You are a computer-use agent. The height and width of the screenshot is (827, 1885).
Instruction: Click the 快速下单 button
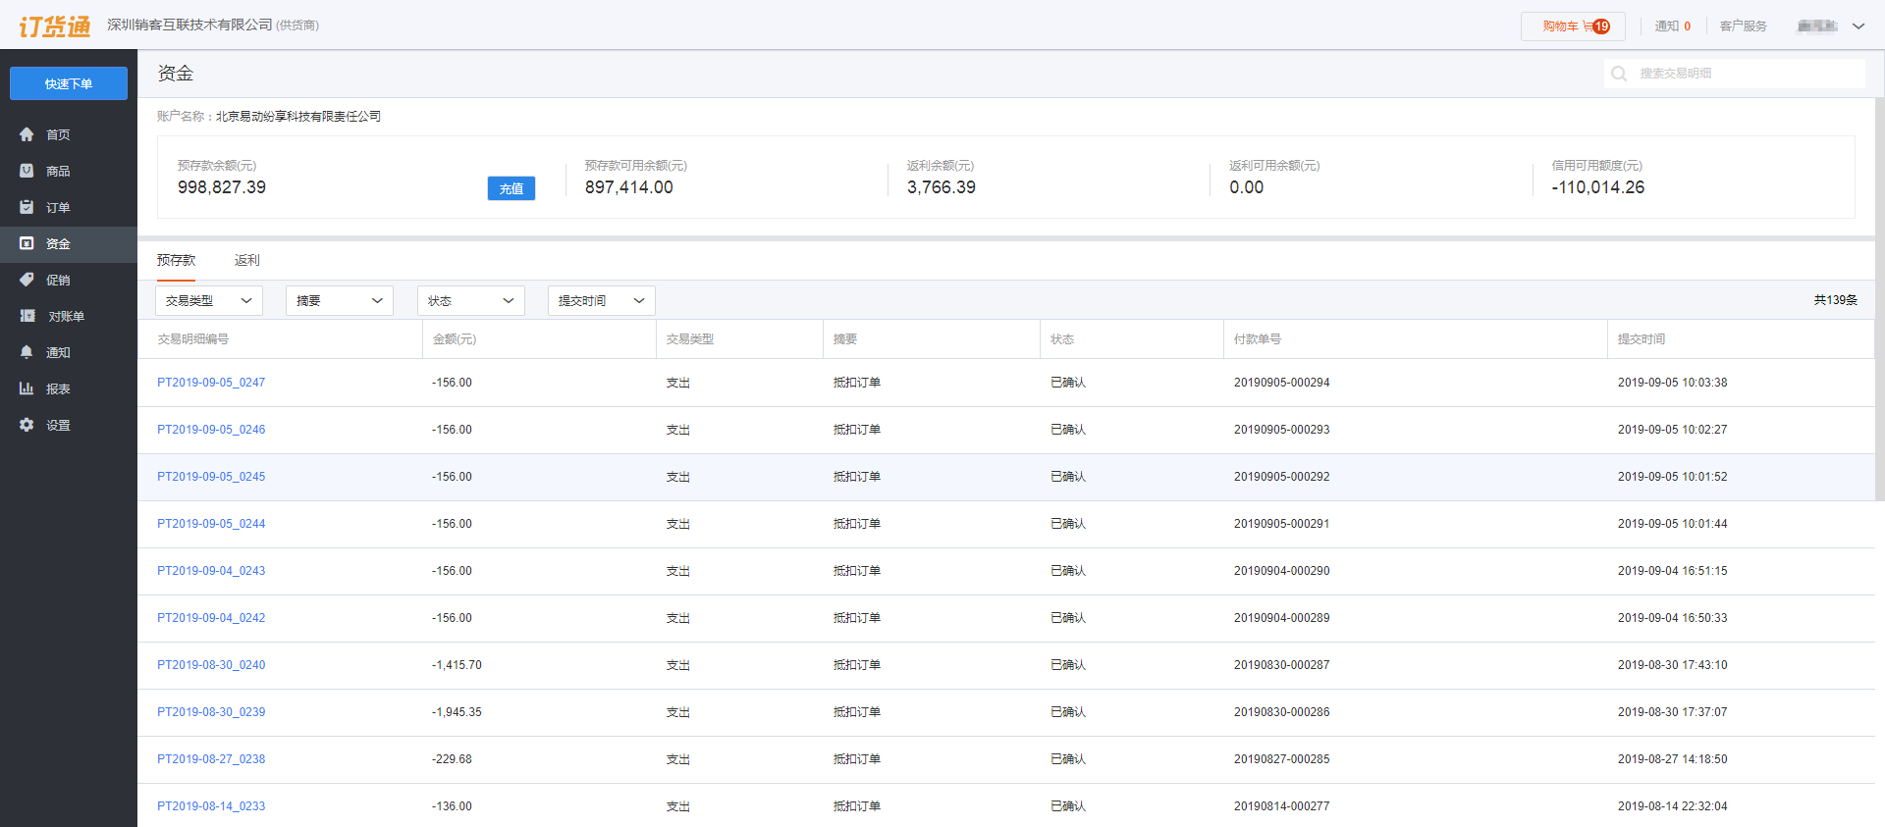(x=69, y=83)
